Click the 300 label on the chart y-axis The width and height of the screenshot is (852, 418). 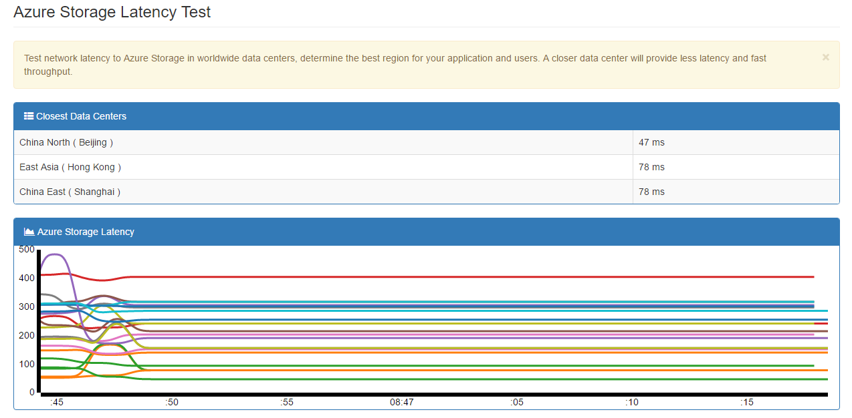click(27, 306)
